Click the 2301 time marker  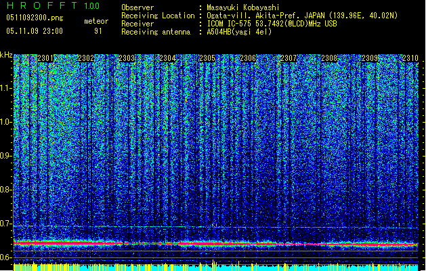[x=45, y=58]
